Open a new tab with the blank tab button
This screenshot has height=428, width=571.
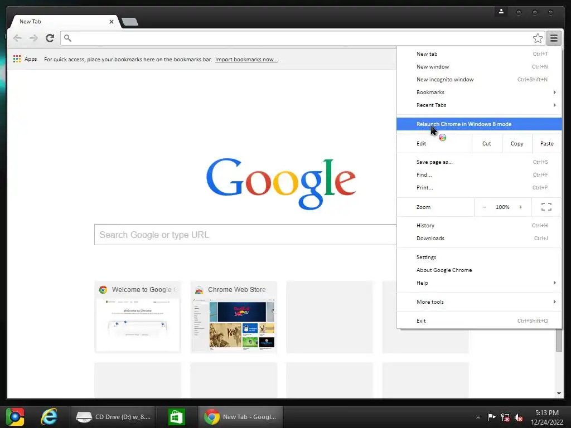(x=130, y=22)
